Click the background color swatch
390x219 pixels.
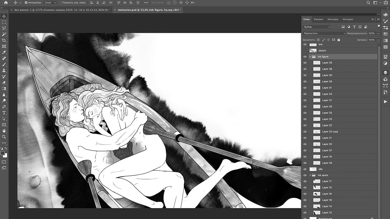click(x=5, y=155)
